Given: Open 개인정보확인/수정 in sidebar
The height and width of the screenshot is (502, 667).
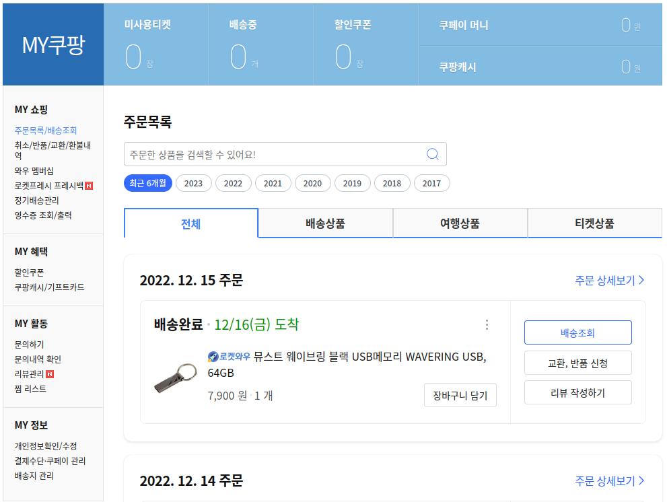Looking at the screenshot, I should [46, 446].
